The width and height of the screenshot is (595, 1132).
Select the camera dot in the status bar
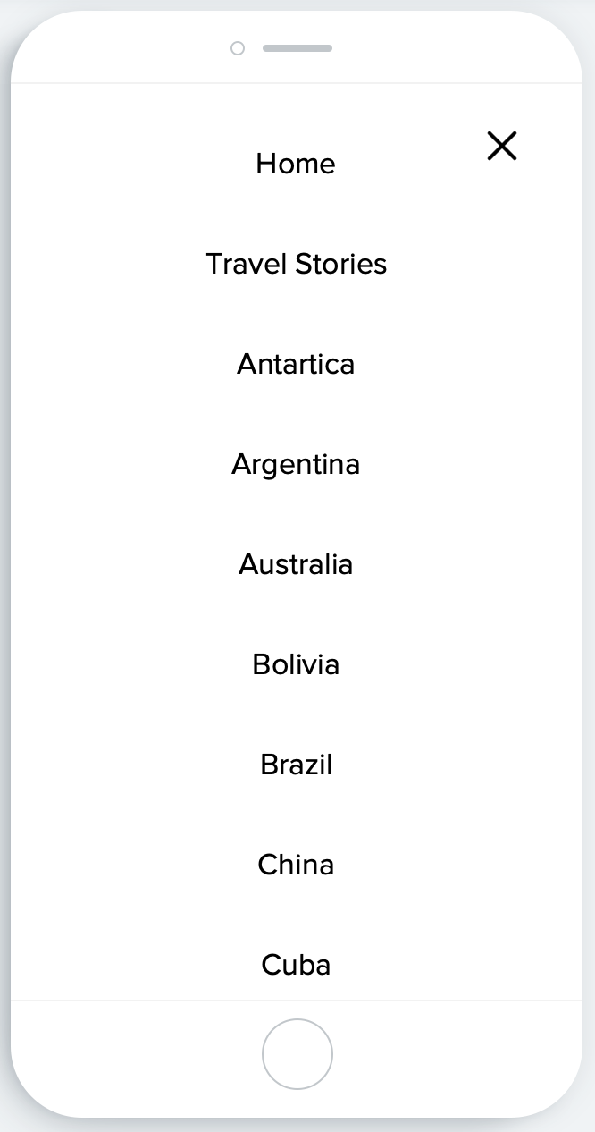click(x=238, y=48)
